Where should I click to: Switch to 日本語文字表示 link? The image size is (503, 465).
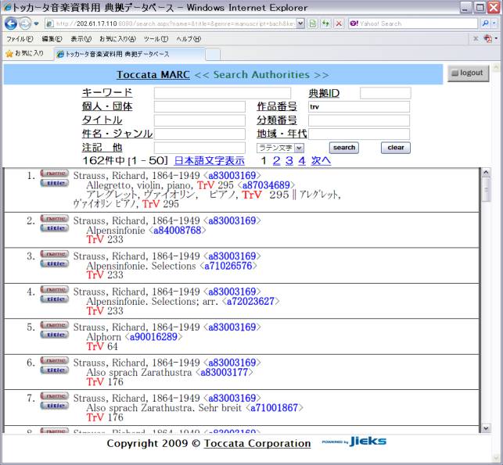tap(209, 160)
